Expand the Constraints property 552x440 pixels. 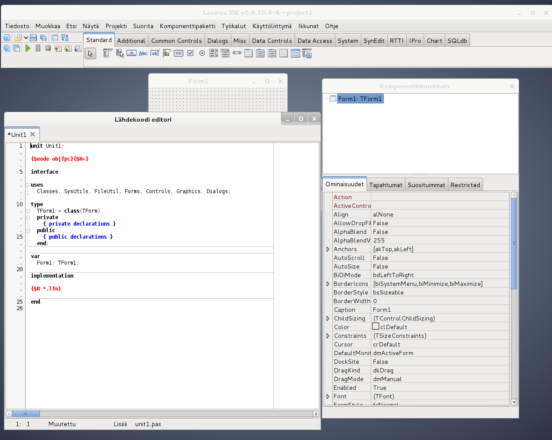click(x=328, y=336)
